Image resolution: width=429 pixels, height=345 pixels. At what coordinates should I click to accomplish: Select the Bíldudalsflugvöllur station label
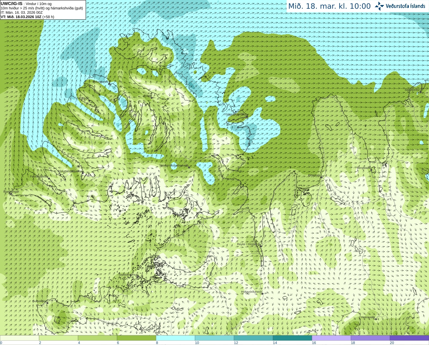click(x=70, y=171)
